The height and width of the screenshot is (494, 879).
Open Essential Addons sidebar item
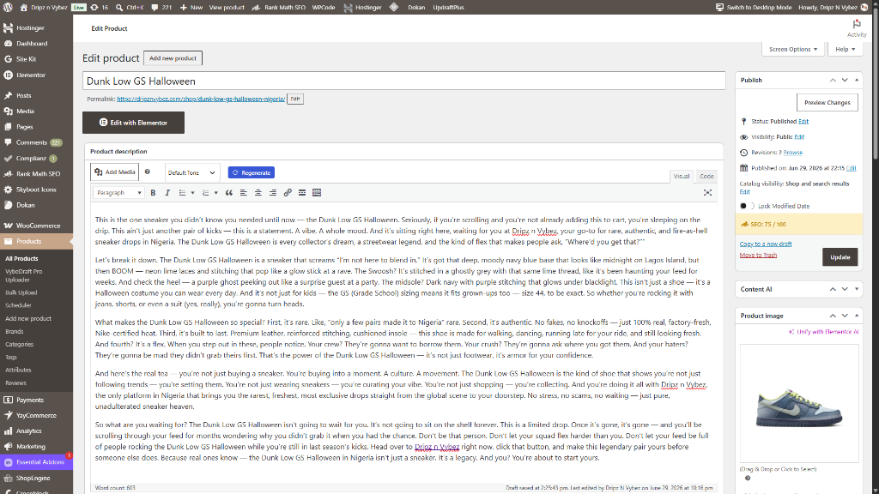(36, 462)
